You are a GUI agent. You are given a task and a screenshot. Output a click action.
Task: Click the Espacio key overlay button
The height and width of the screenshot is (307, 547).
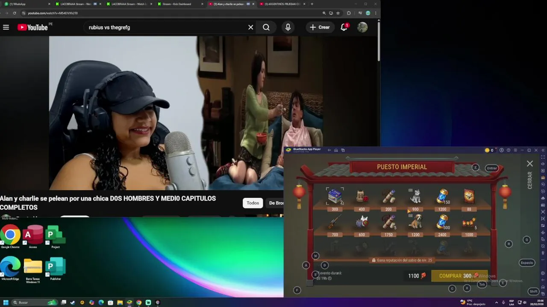click(x=527, y=263)
